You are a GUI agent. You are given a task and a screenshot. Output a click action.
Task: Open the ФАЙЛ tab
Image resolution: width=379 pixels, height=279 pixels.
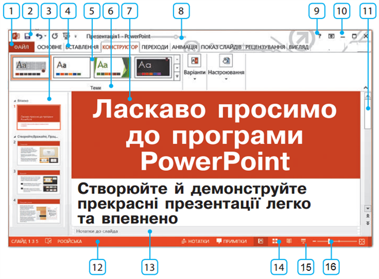point(20,47)
